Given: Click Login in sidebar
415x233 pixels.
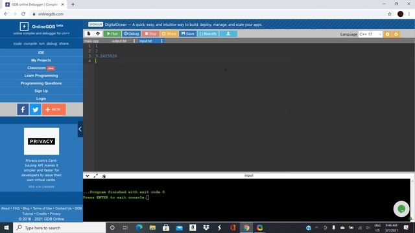Looking at the screenshot, I should 41,98.
